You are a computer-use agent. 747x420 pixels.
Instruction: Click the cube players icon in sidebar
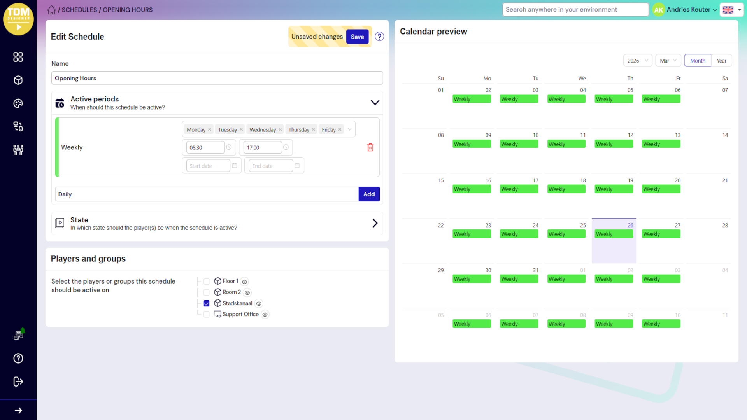tap(18, 80)
